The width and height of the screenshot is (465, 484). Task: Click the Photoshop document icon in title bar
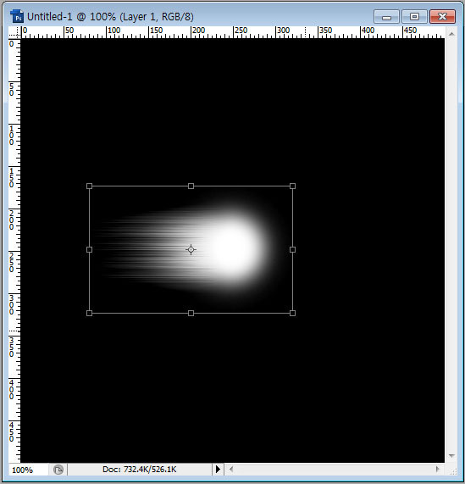17,16
